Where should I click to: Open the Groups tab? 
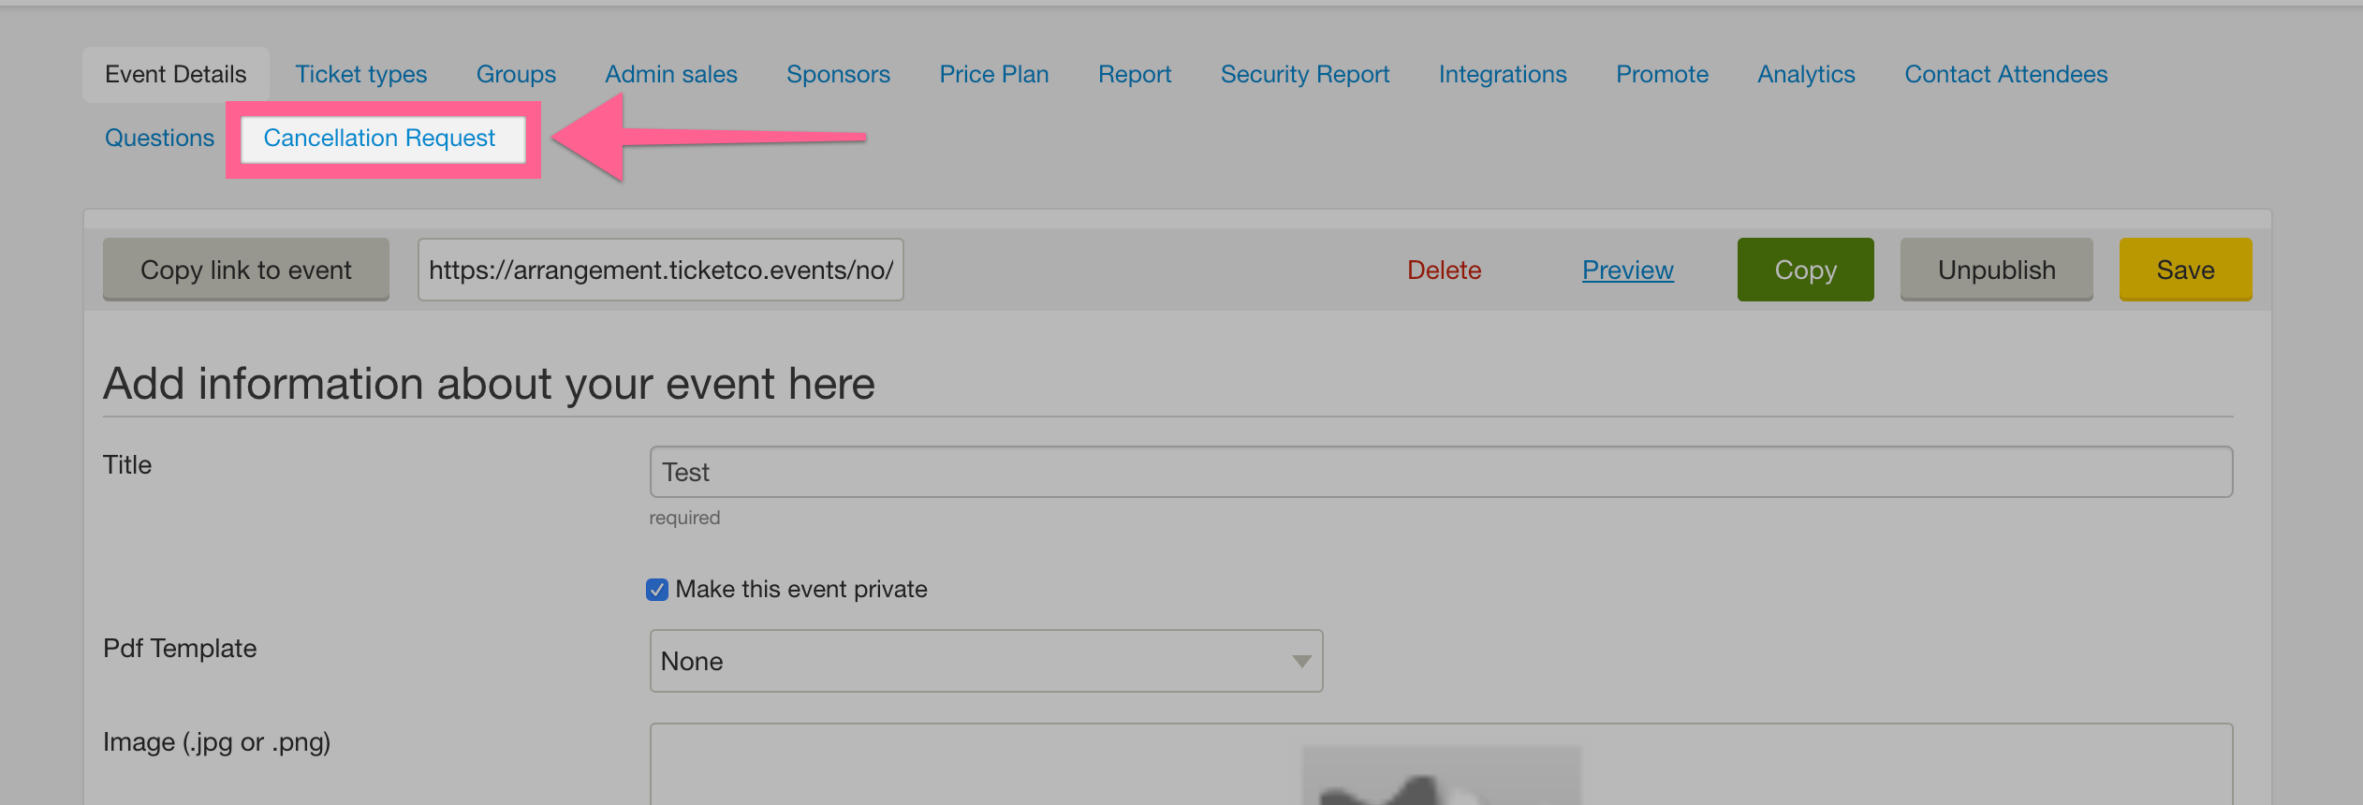coord(516,74)
